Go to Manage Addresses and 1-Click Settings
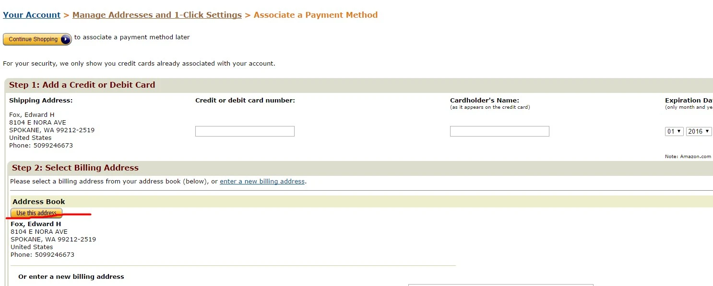The width and height of the screenshot is (713, 286). (x=157, y=15)
